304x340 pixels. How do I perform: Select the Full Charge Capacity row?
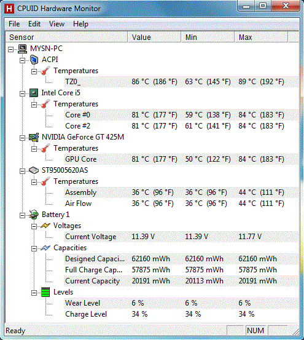coord(181,270)
